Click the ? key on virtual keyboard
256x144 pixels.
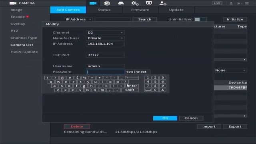pyautogui.click(x=55, y=78)
